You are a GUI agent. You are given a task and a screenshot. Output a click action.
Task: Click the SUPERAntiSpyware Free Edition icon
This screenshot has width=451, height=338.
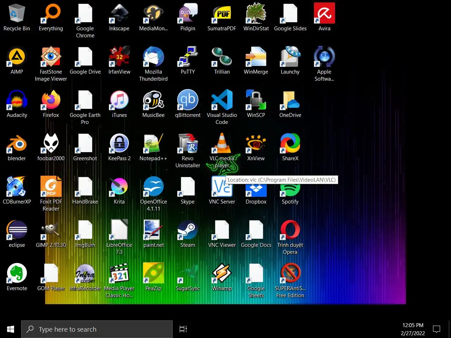tap(290, 273)
